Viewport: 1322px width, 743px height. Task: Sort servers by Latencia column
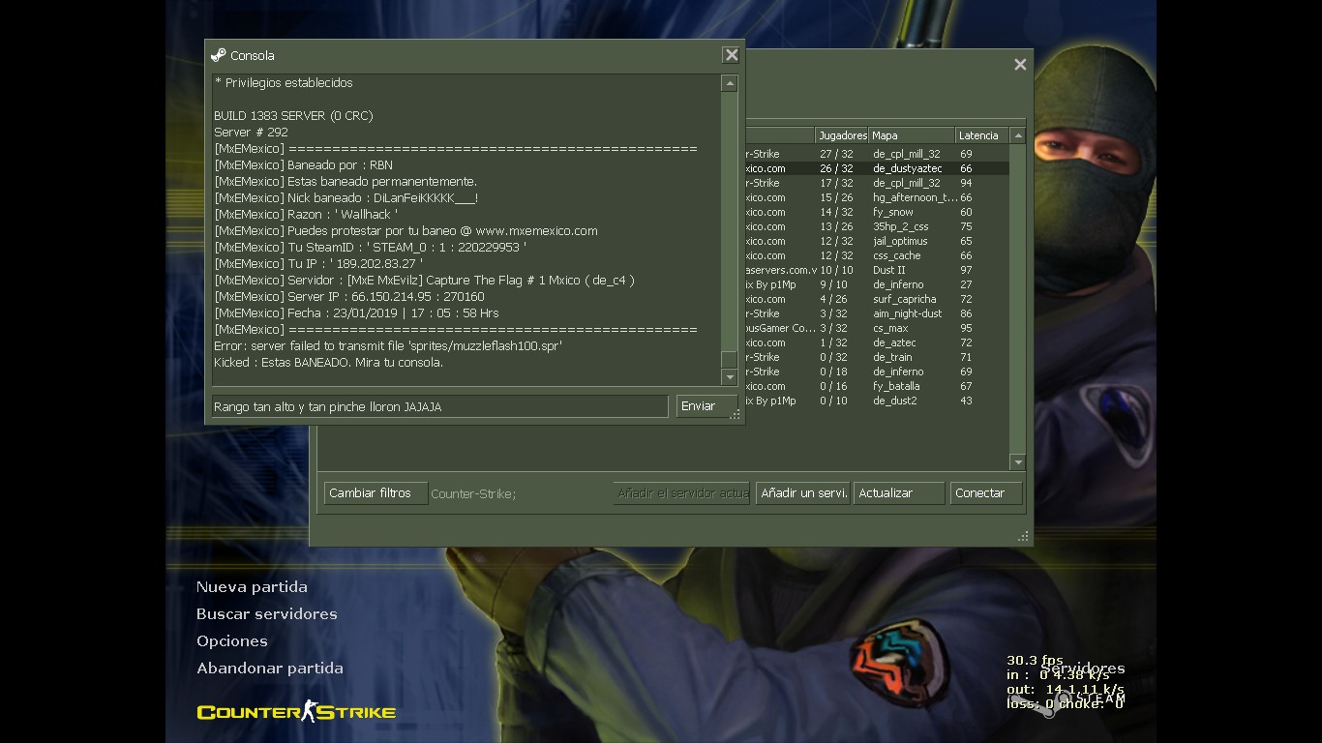pos(982,135)
